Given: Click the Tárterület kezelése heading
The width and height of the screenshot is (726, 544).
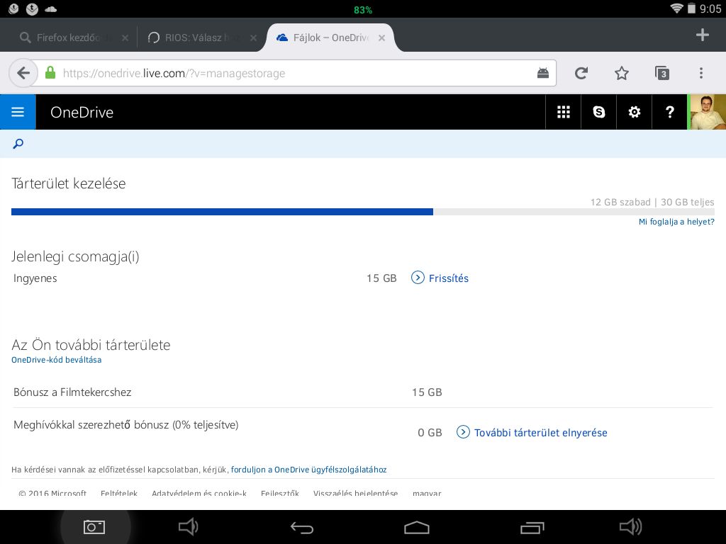Looking at the screenshot, I should (69, 183).
